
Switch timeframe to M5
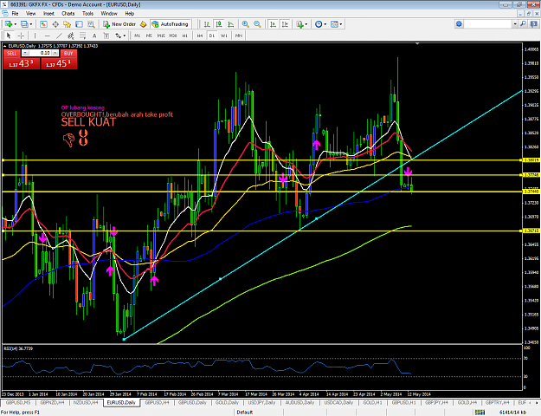149,36
